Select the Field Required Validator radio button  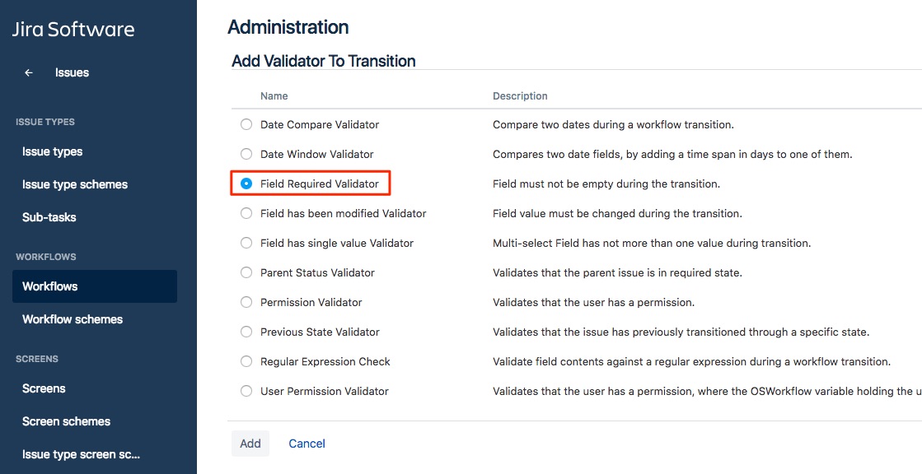pyautogui.click(x=246, y=184)
